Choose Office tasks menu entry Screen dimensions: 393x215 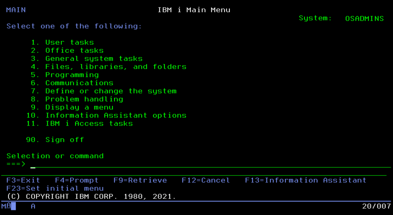point(74,50)
